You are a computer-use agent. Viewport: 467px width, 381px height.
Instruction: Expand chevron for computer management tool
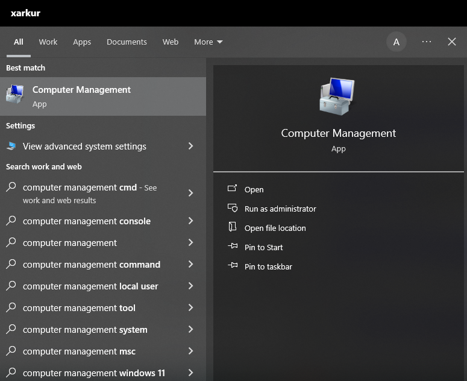click(x=190, y=307)
